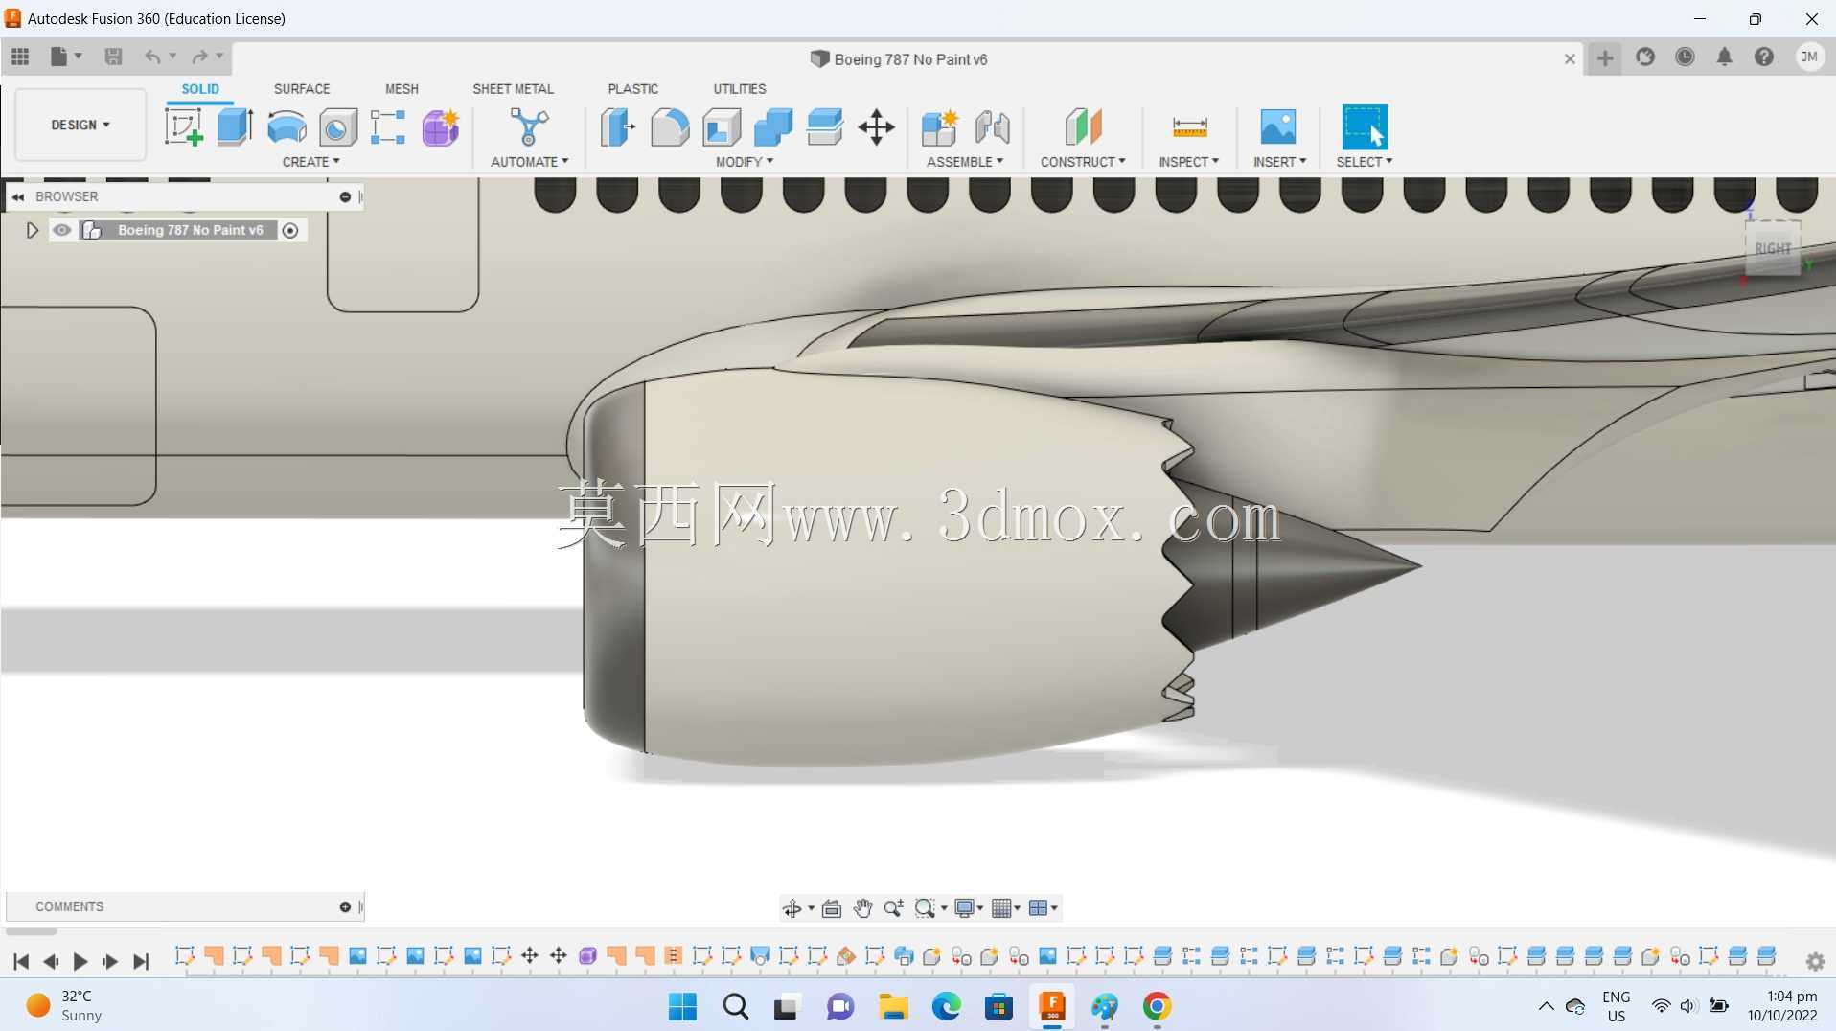The image size is (1836, 1031).
Task: Select the Hole tool
Action: (337, 126)
